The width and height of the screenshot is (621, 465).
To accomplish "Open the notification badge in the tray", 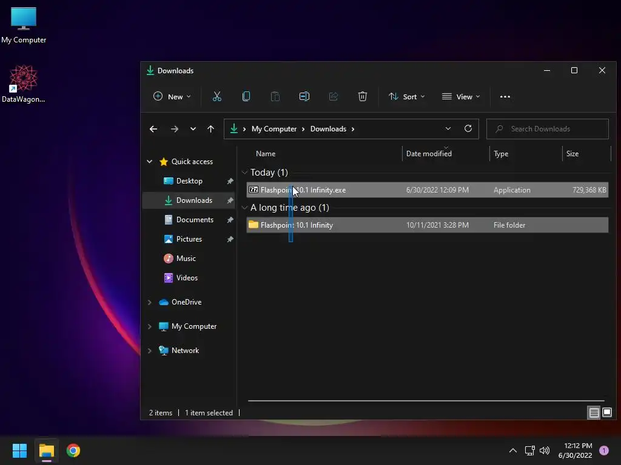I will click(x=604, y=450).
